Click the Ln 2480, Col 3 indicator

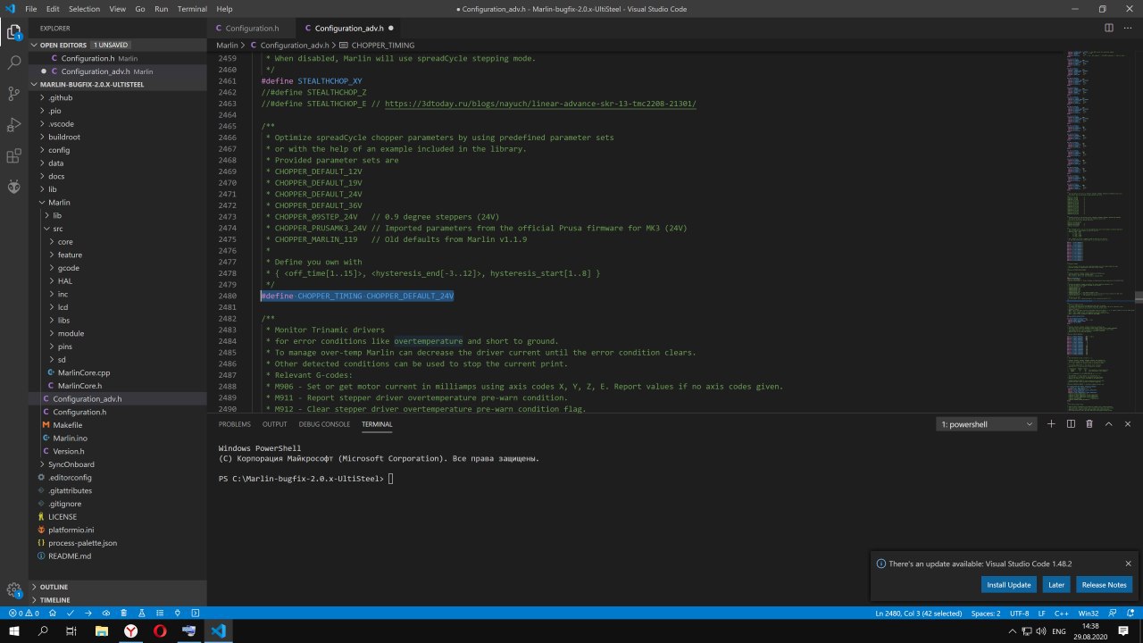[x=919, y=614]
